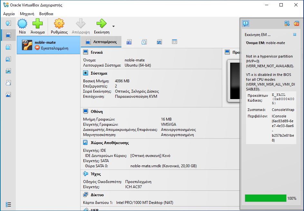
Task: Open the Μηχανή menu
Action: click(x=27, y=14)
